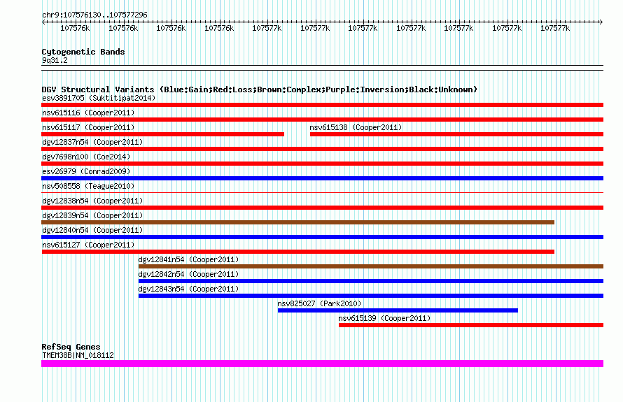The width and height of the screenshot is (623, 402).
Task: Open the dgv7698n100 (Coe2014) variant
Action: 86,157
